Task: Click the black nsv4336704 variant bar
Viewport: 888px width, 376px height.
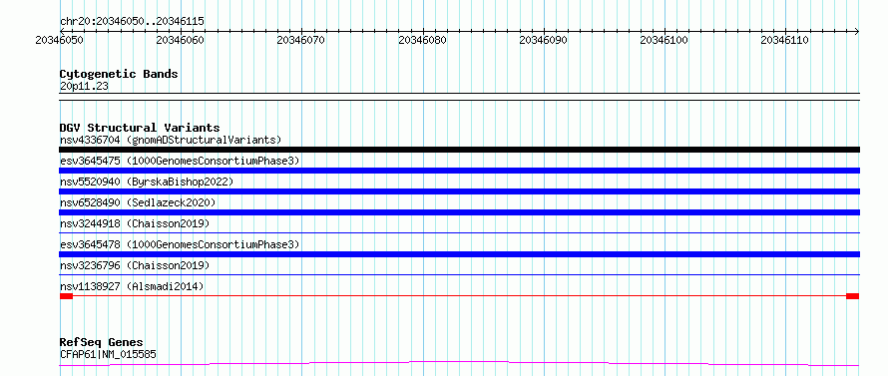Action: point(459,150)
